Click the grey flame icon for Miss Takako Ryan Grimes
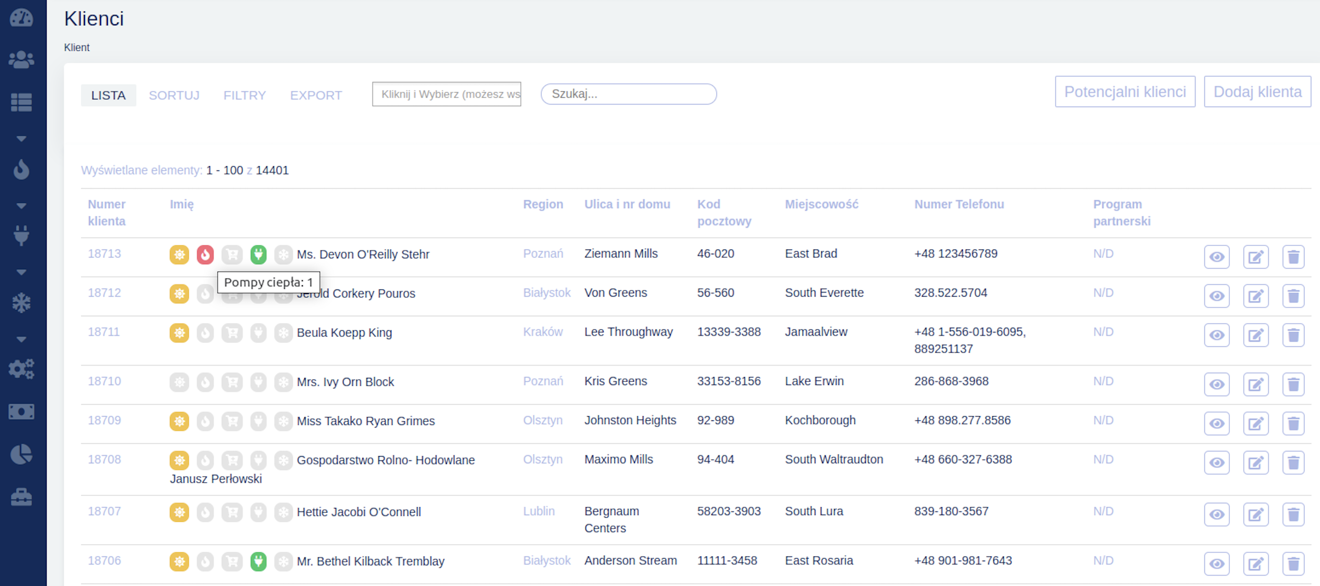 click(x=205, y=421)
